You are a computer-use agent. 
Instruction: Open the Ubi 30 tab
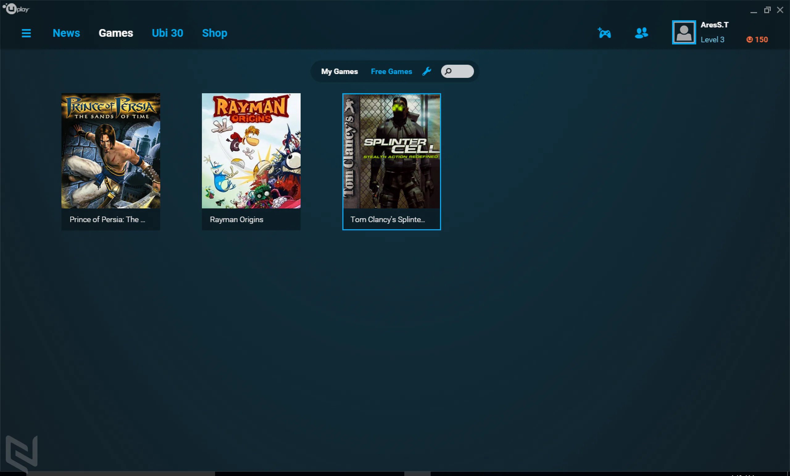167,33
